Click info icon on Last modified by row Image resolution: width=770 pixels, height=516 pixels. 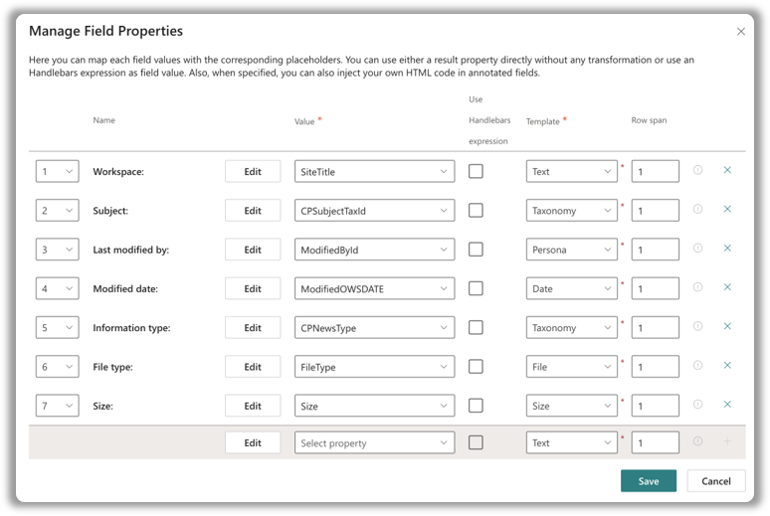(697, 249)
